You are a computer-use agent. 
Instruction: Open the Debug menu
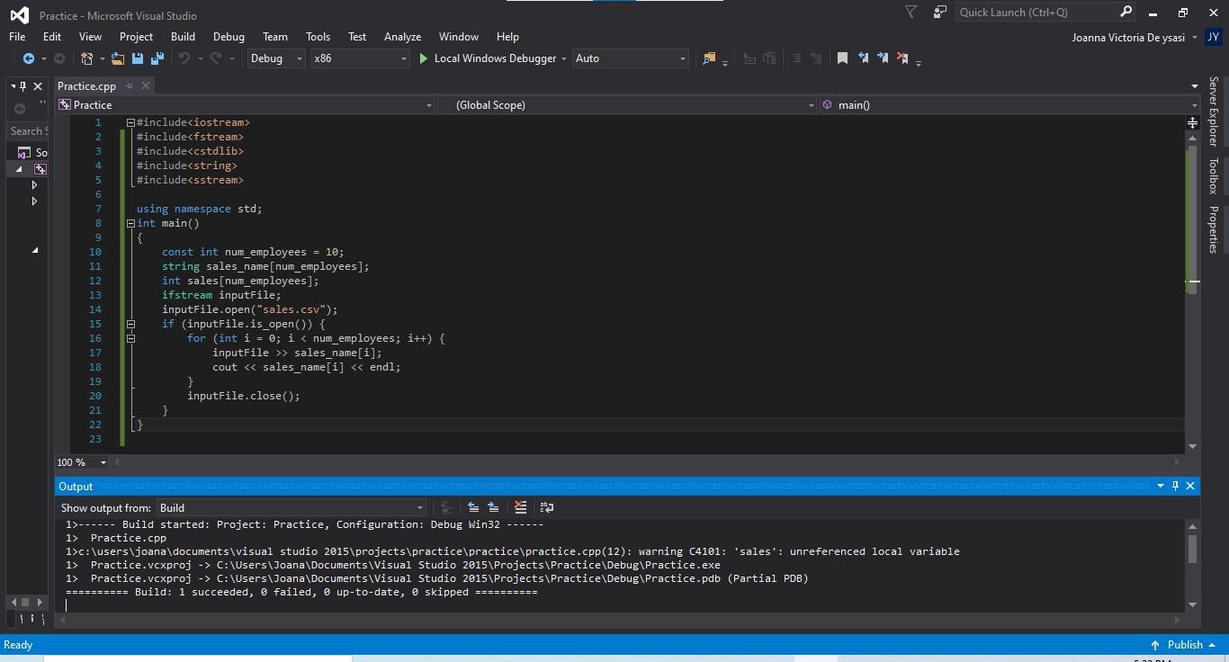pyautogui.click(x=229, y=37)
